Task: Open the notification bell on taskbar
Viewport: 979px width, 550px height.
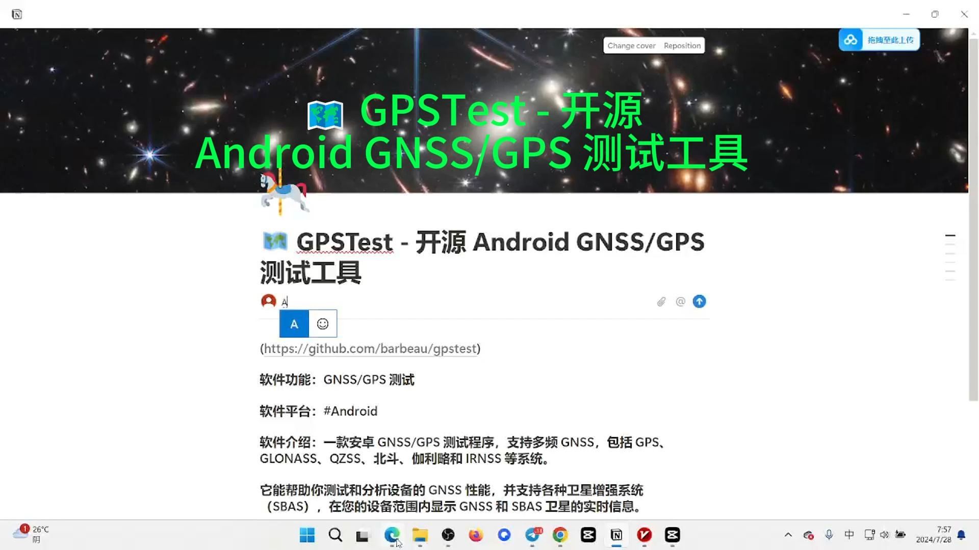Action: 961,535
